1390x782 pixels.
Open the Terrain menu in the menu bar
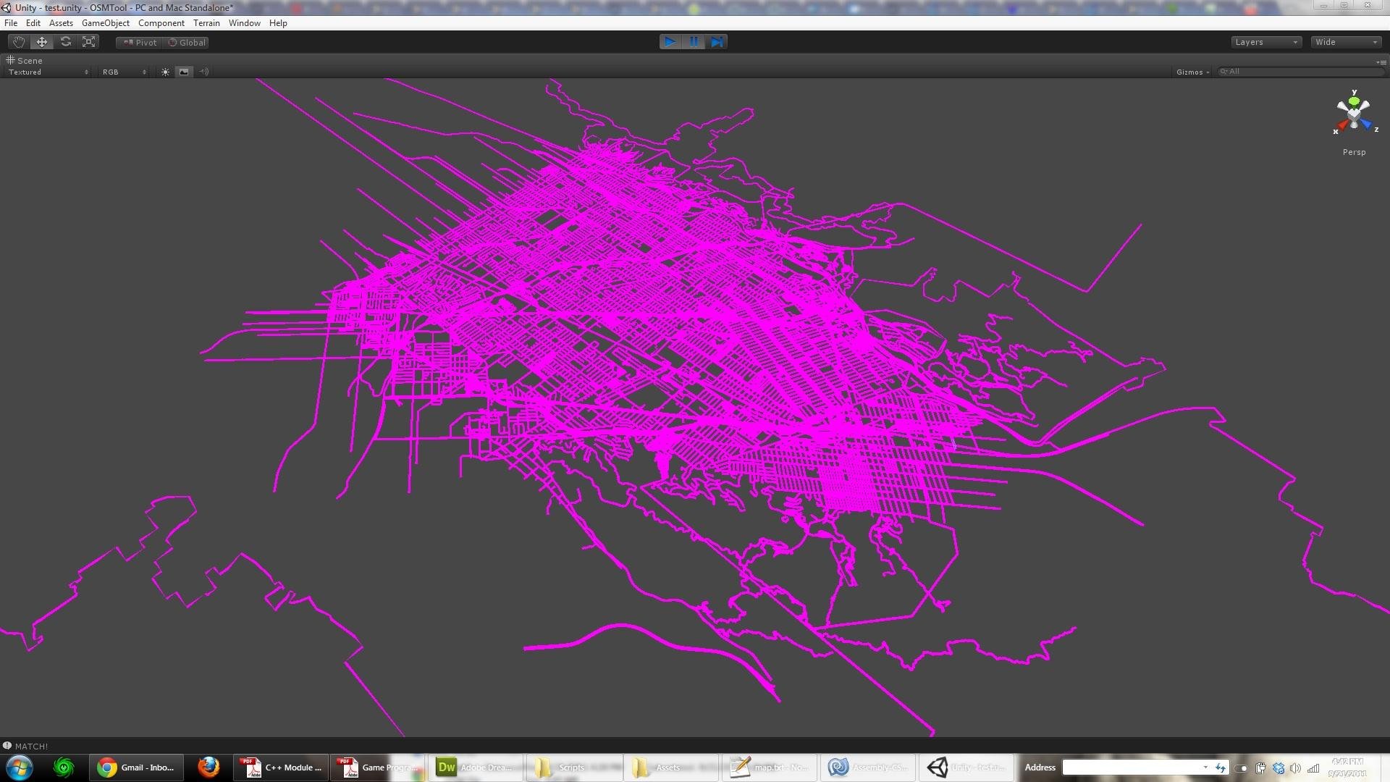(207, 22)
